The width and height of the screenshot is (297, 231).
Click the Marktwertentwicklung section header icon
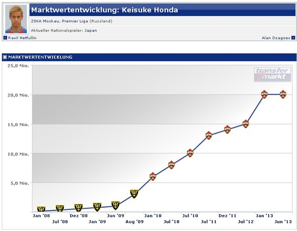pyautogui.click(x=5, y=57)
